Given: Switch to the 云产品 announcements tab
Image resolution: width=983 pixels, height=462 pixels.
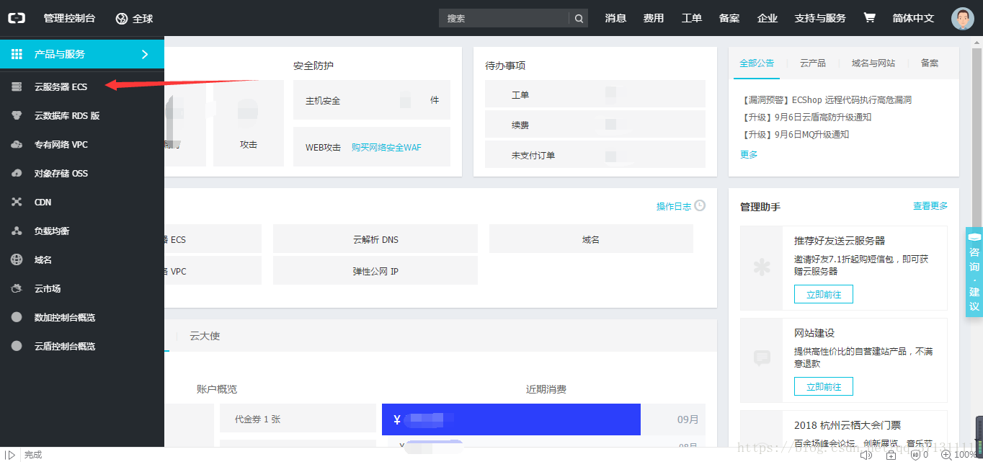Looking at the screenshot, I should (813, 63).
